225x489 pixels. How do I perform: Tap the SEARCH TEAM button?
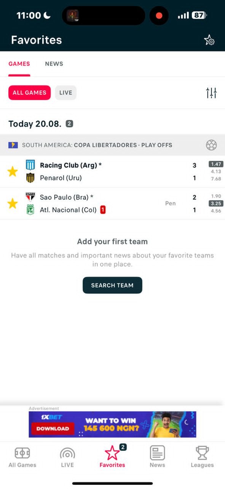coord(112,285)
